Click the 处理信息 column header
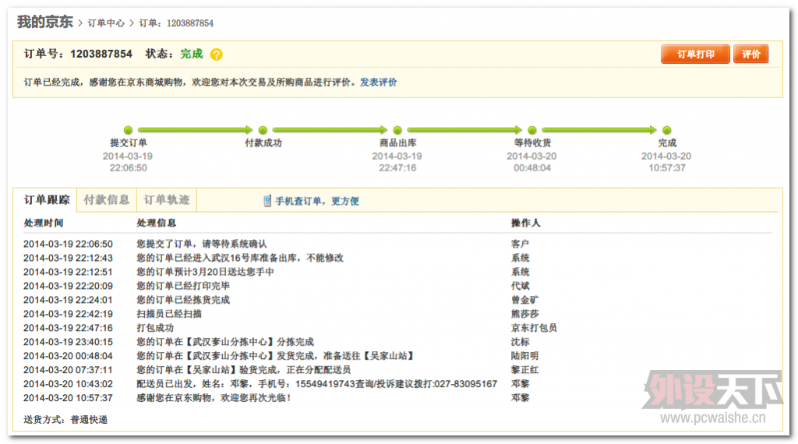798x444 pixels. 156,223
